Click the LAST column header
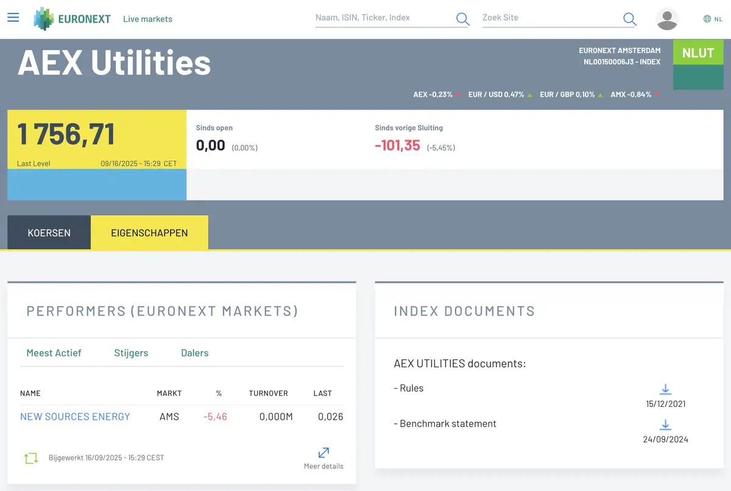The height and width of the screenshot is (491, 731). pos(323,394)
